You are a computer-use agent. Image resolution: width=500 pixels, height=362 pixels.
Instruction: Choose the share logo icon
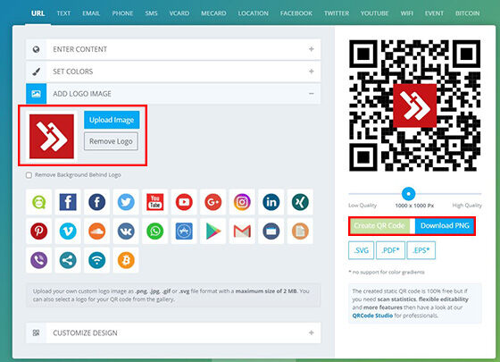[68, 260]
